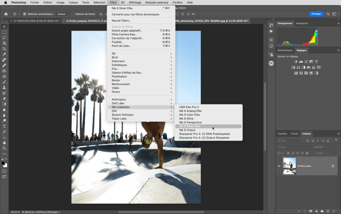The image size is (341, 214).
Task: Select the Rectangular Marquee tool
Action: 4,32
